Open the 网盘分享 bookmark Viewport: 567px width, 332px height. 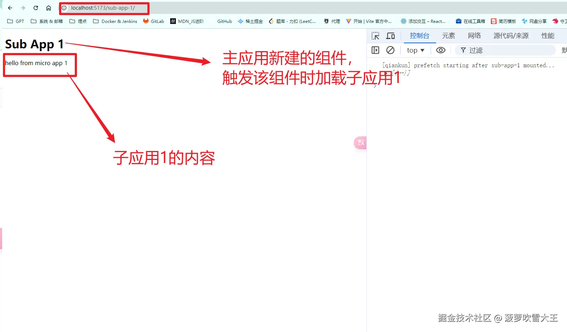click(x=534, y=21)
